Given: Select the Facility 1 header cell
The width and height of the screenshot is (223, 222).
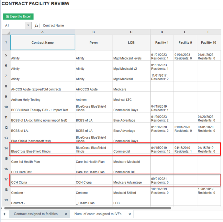Looking at the screenshot, I should (162, 42).
